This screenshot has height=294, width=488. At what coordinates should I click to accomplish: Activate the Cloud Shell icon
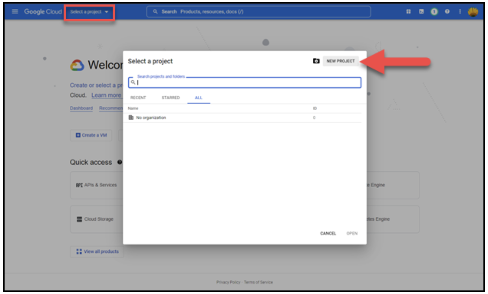(x=421, y=12)
